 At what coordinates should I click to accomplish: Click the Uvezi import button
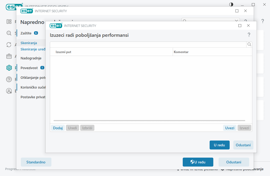[230, 128]
